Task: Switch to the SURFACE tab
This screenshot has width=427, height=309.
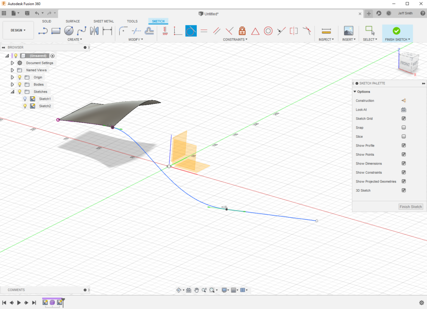Action: click(x=73, y=21)
